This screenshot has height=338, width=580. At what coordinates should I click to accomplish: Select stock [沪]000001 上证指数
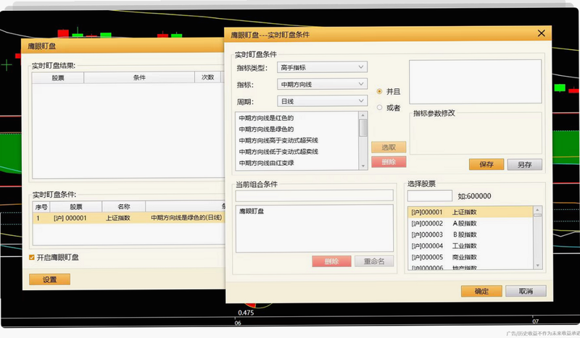coord(470,212)
